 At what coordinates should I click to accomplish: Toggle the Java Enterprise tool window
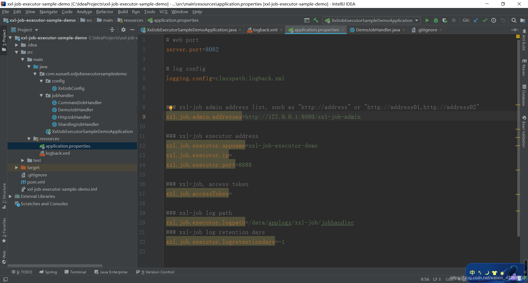[111, 272]
